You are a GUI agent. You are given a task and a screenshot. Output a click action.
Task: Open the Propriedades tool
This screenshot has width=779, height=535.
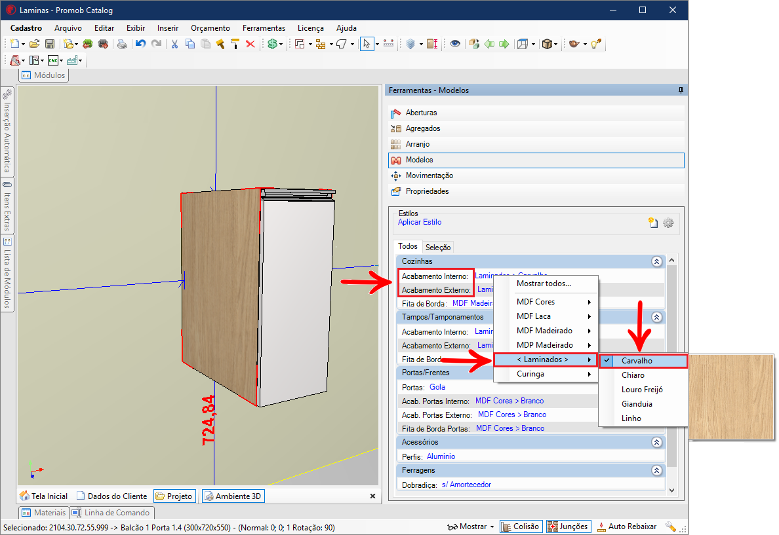tap(536, 192)
